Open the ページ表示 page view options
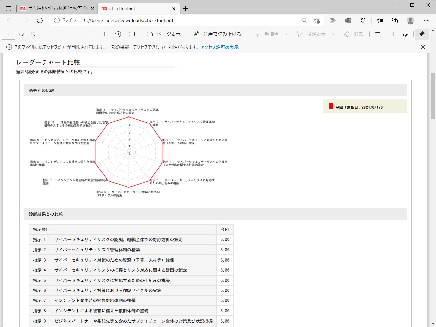Viewport: 436px width, 327px height. point(165,34)
